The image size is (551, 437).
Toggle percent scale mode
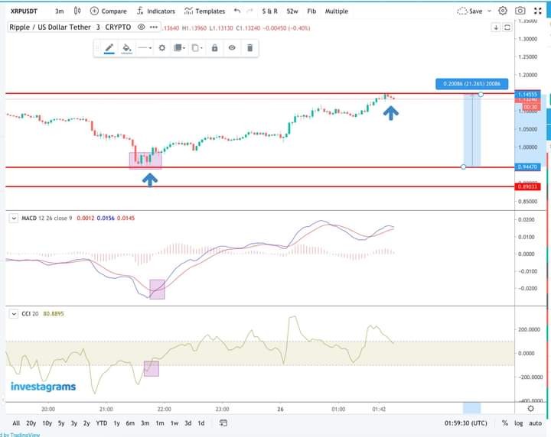pos(504,423)
